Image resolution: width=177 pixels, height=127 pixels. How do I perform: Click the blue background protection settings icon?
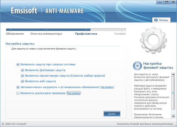pyautogui.click(x=137, y=66)
